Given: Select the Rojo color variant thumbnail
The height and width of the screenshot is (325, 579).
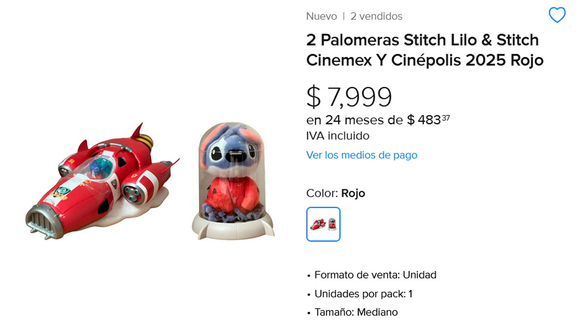Looking at the screenshot, I should 323,224.
